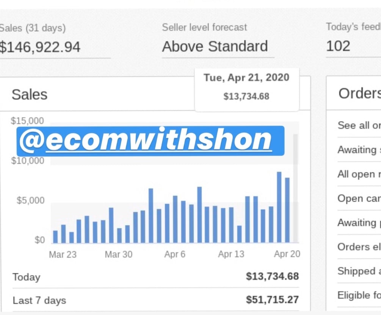Select the Eligible for link at bottom
Viewport: 381px width, 315px height.
(x=358, y=295)
